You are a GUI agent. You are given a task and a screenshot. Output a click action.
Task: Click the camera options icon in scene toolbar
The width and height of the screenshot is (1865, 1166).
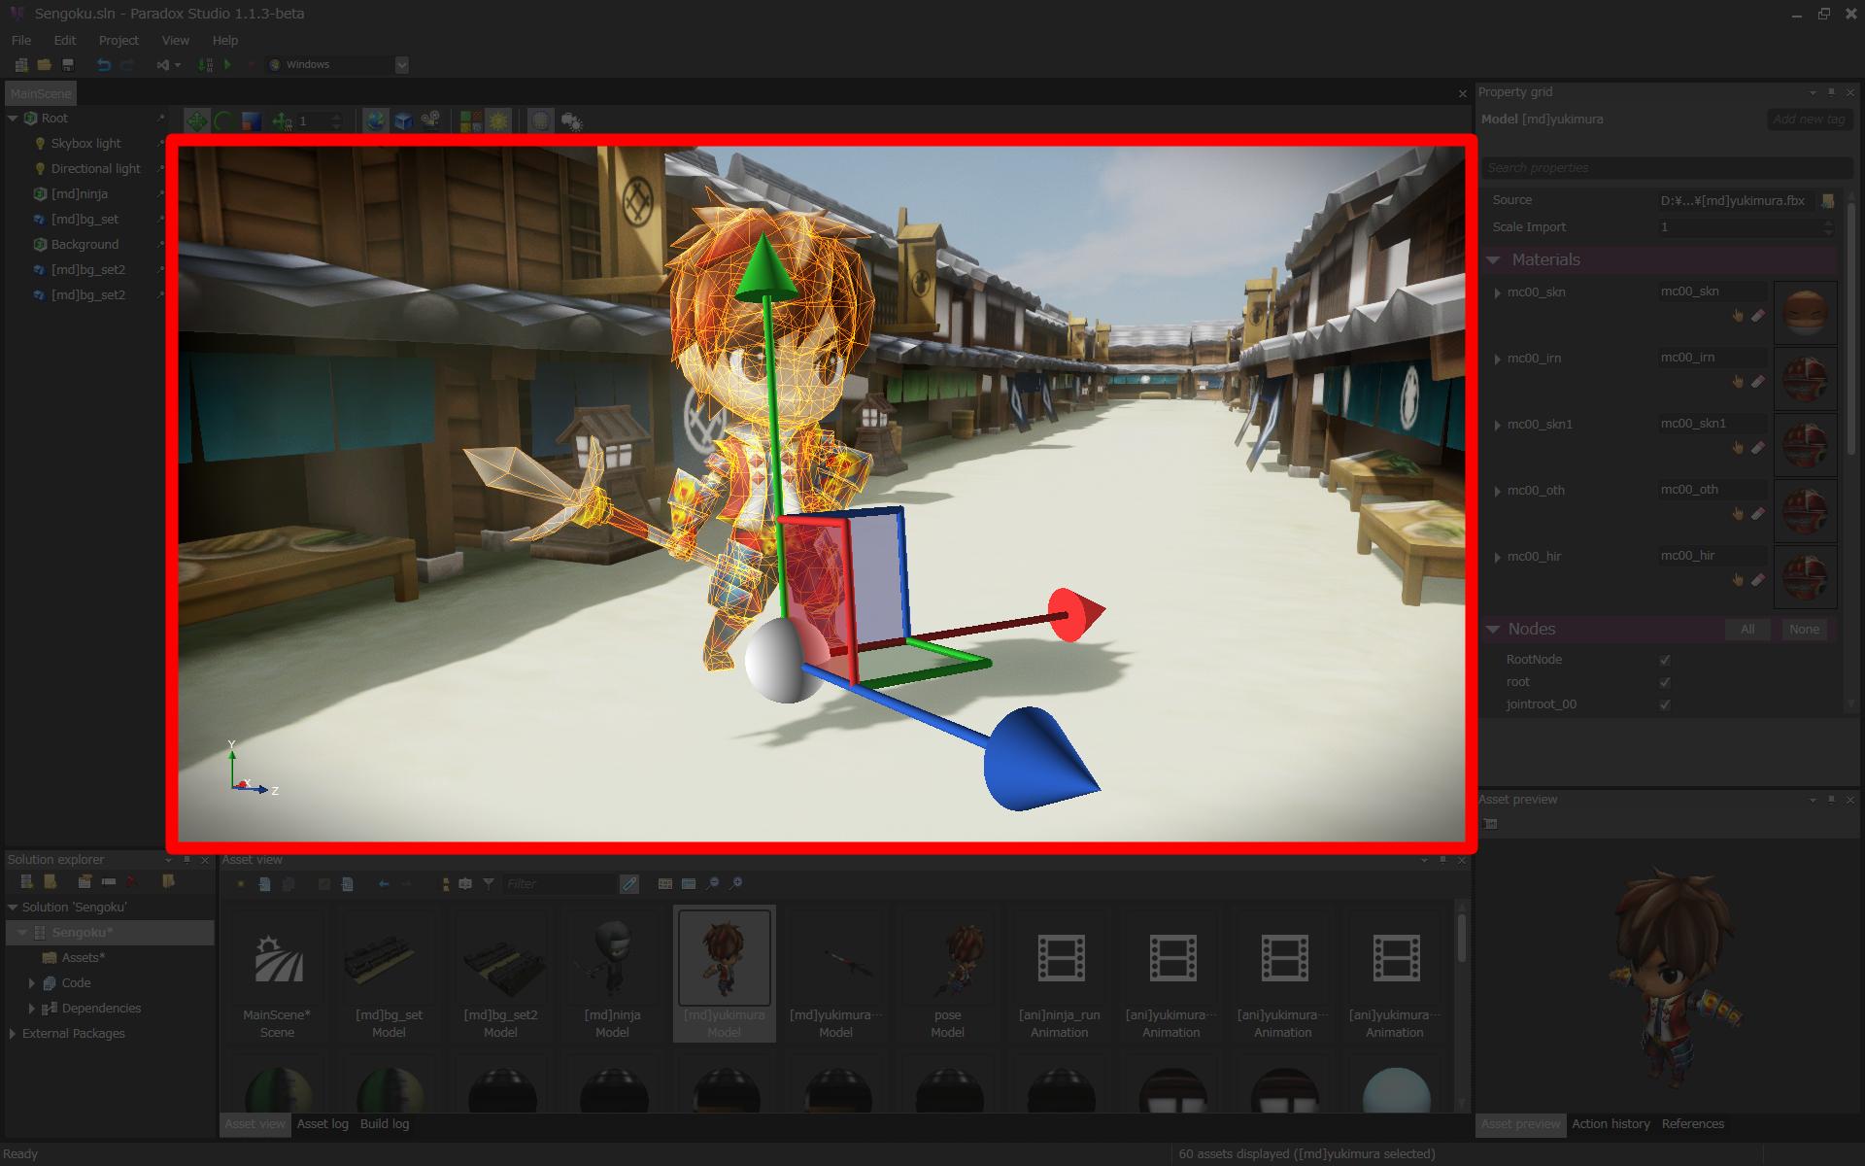point(430,120)
